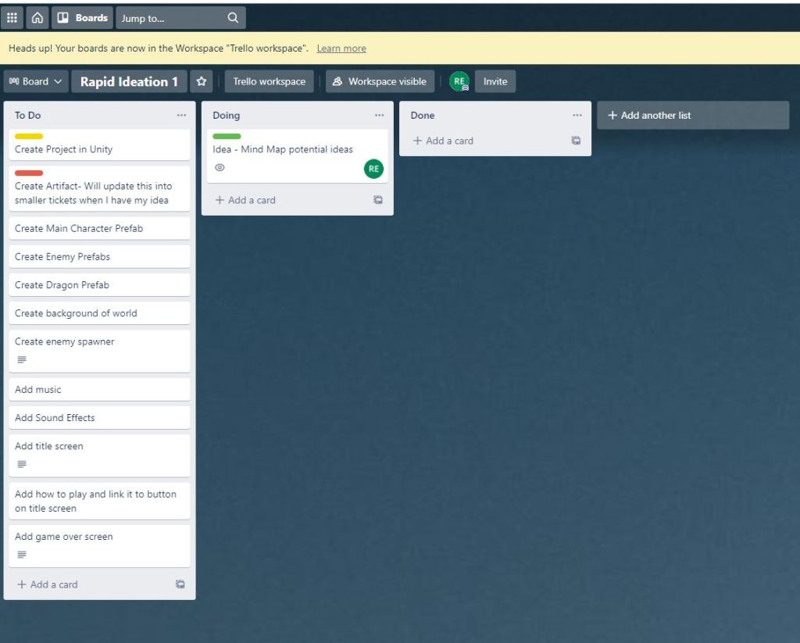Screen dimensions: 800x643
Task: Go to Trello home icon
Action: 37,18
